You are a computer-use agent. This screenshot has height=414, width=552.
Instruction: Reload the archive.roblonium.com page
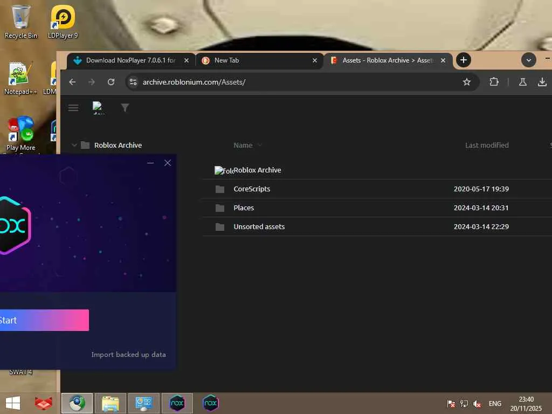(111, 82)
